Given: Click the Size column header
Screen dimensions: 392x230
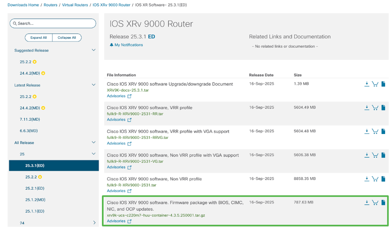Looking at the screenshot, I should (x=297, y=75).
